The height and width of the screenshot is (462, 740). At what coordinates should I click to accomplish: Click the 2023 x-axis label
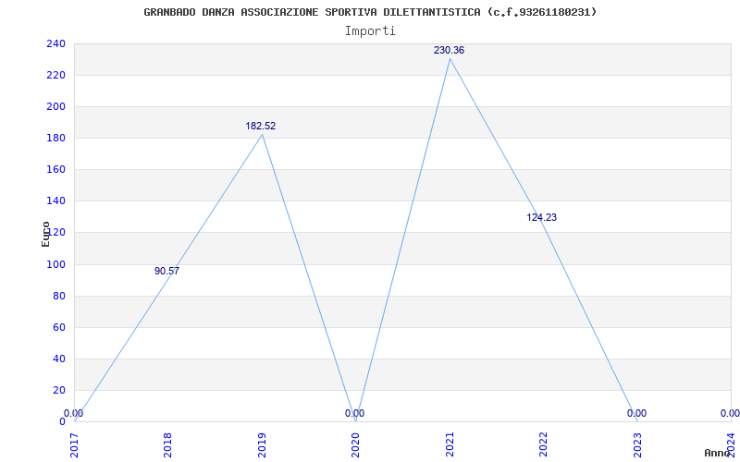pyautogui.click(x=637, y=445)
